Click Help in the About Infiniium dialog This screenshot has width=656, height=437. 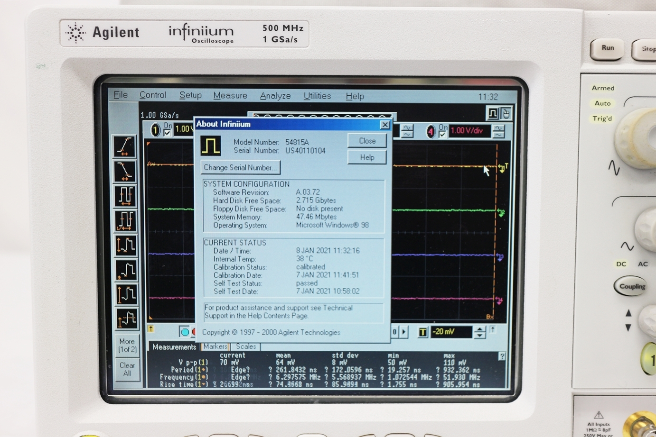367,157
